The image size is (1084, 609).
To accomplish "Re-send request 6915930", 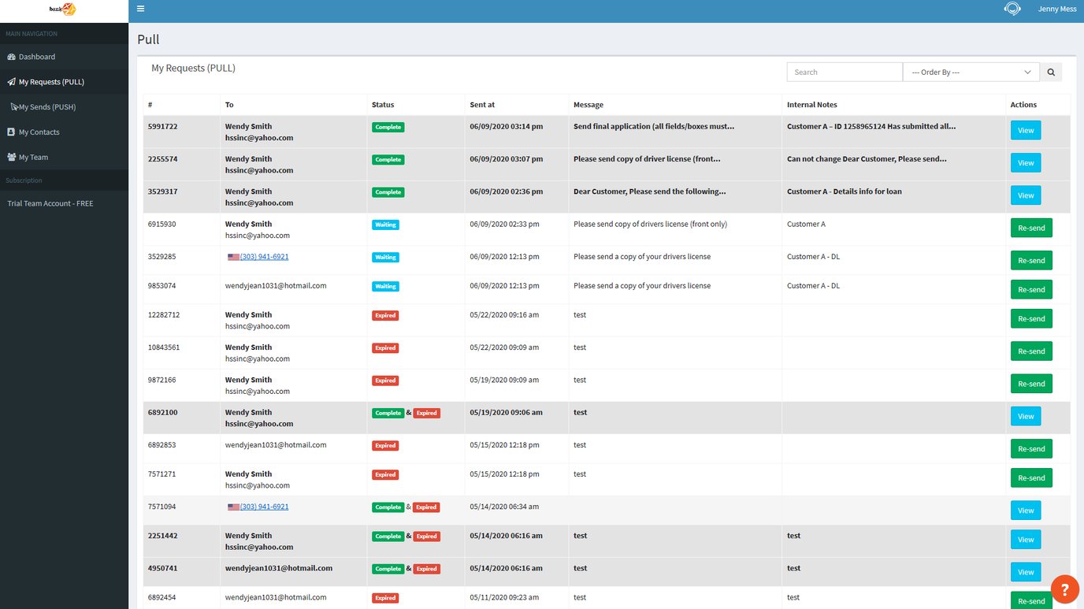I will coord(1030,228).
